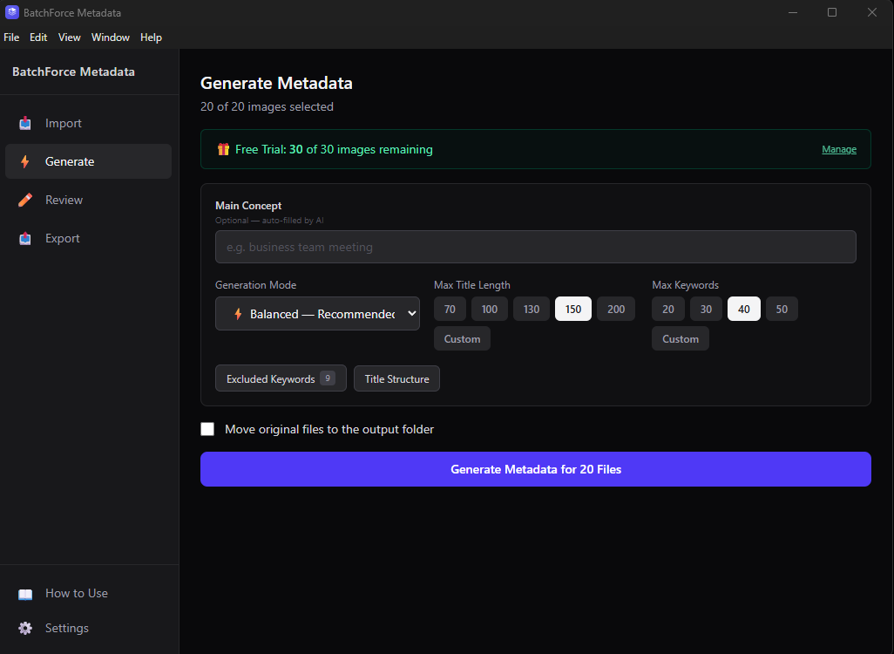Switch max keywords to 50
This screenshot has width=894, height=654.
click(782, 309)
